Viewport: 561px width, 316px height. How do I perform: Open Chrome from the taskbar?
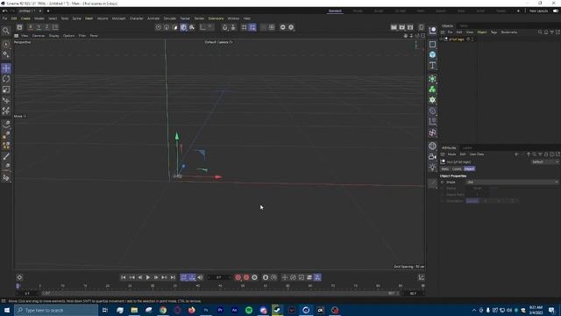click(x=163, y=310)
